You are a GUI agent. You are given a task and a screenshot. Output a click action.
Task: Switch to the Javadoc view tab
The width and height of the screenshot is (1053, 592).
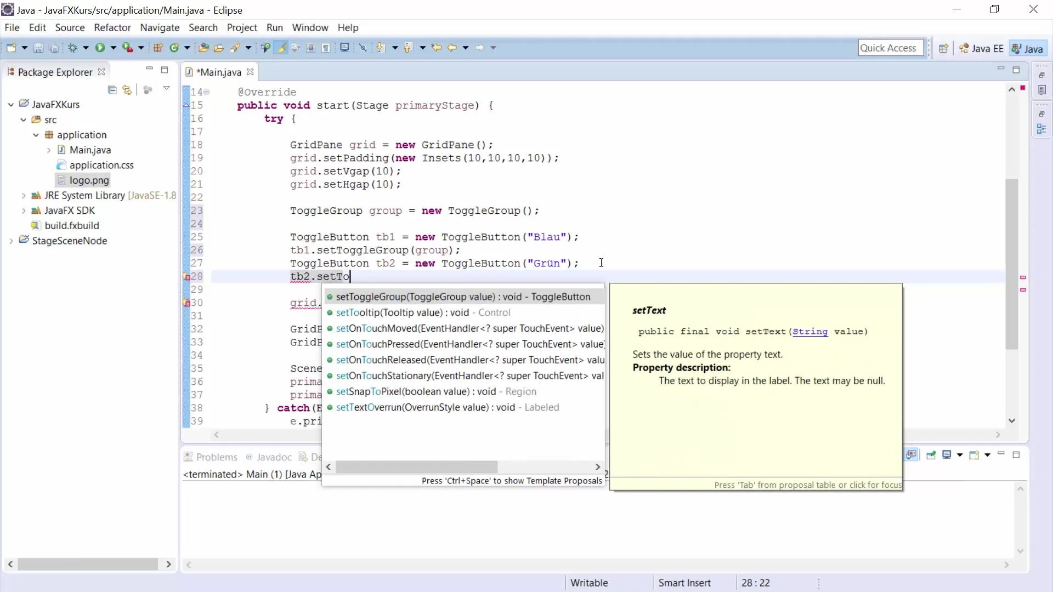pos(269,457)
